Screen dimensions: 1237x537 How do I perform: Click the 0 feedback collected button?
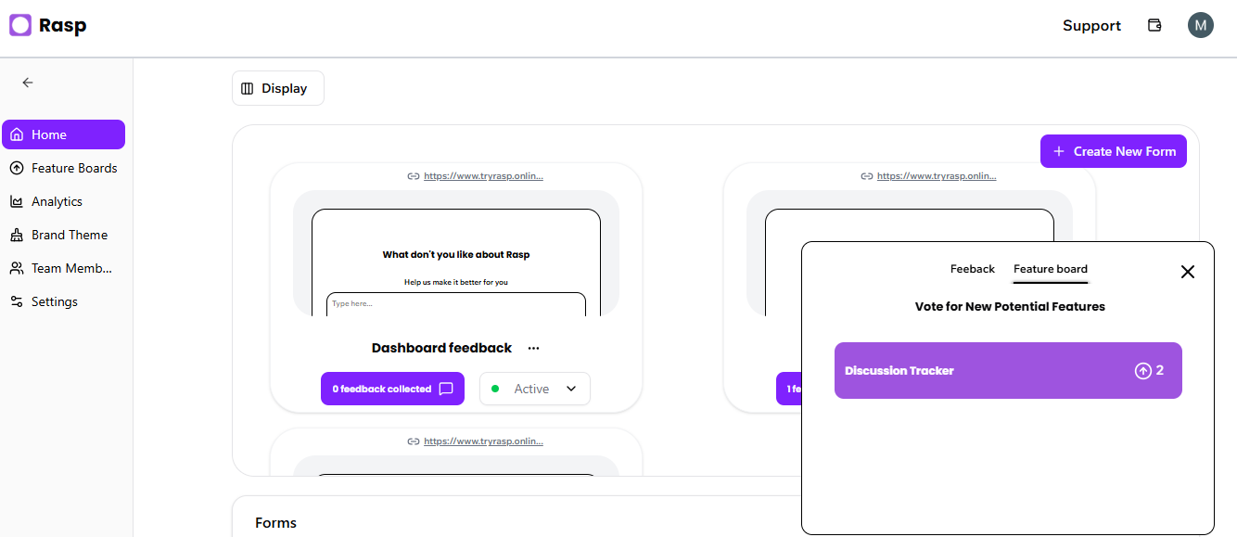point(392,389)
